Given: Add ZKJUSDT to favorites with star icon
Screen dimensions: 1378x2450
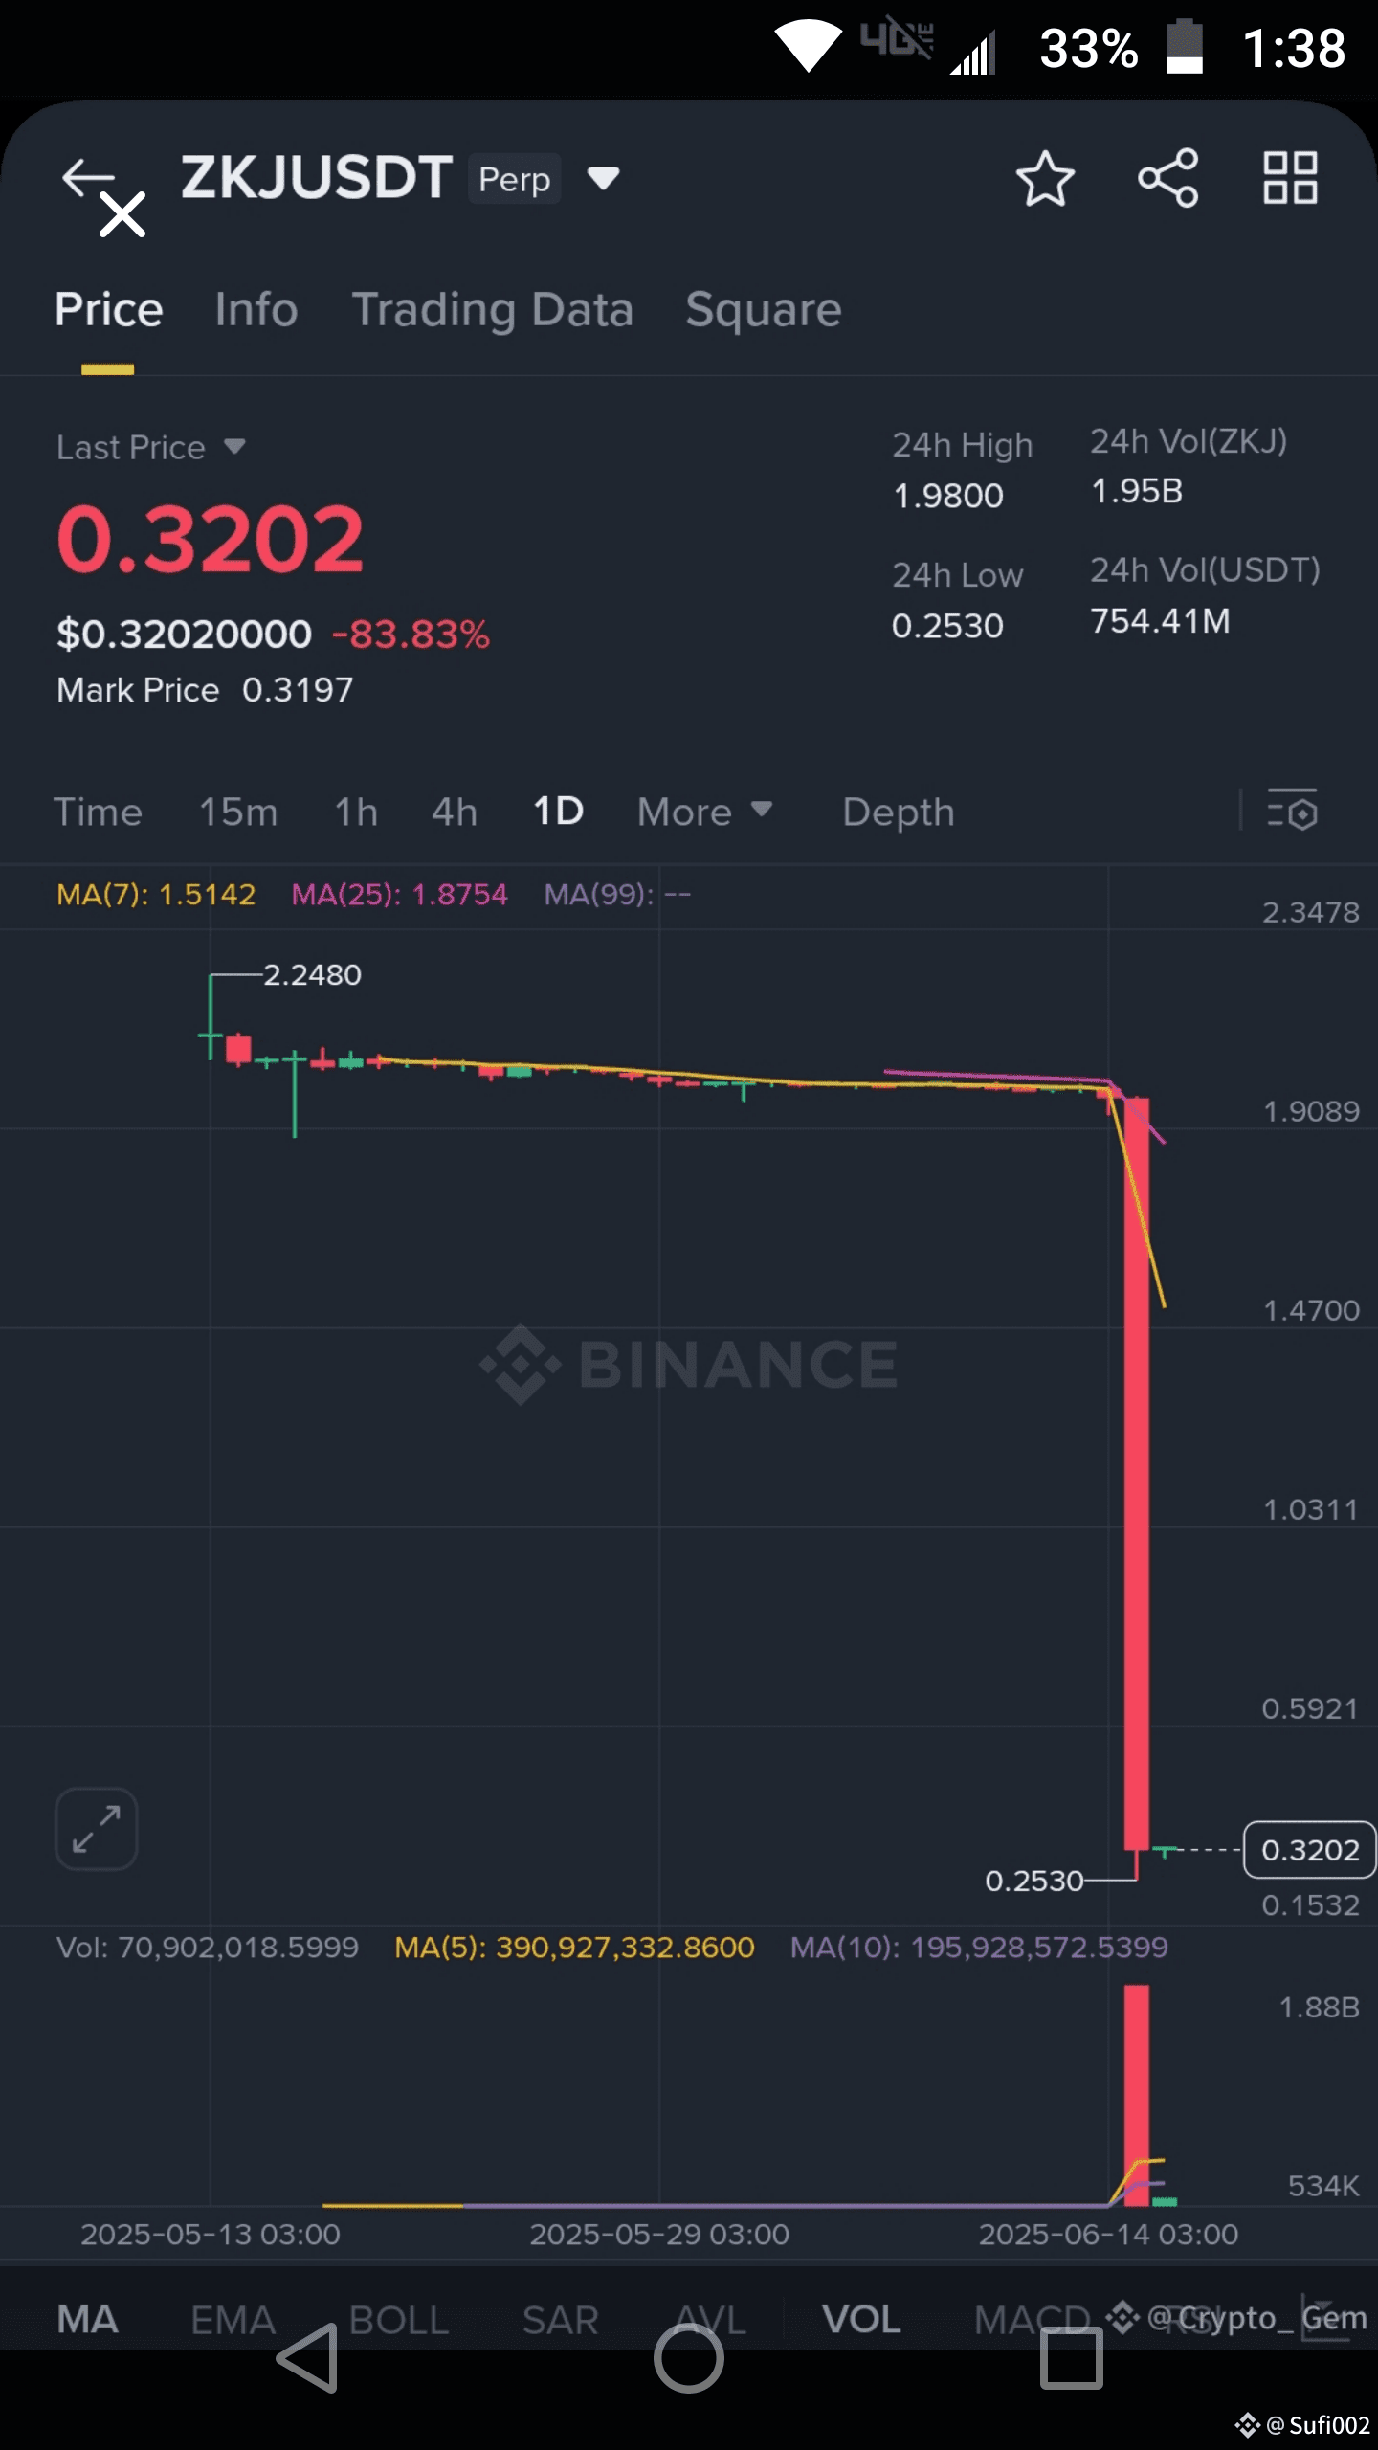Looking at the screenshot, I should pos(1045,178).
